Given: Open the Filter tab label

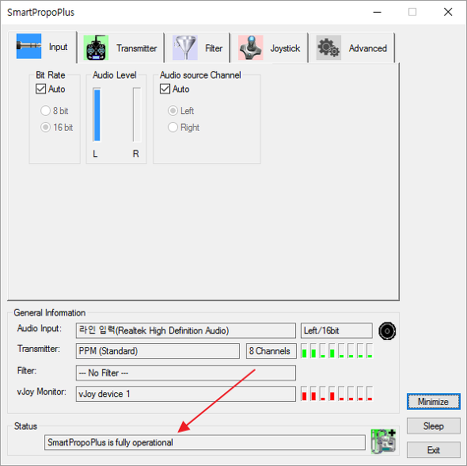Looking at the screenshot, I should tap(214, 48).
